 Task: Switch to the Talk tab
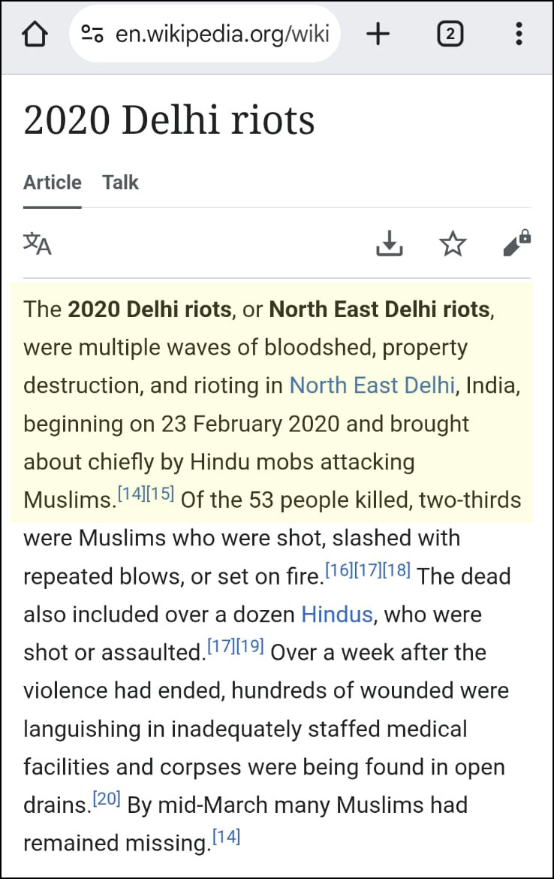tap(121, 183)
